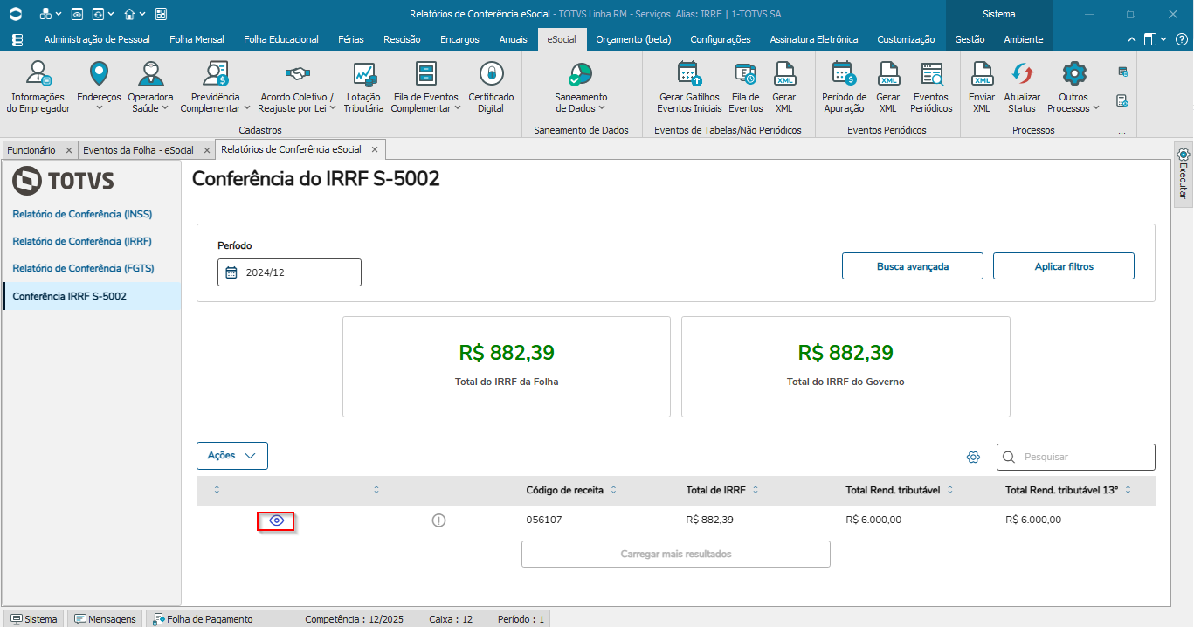Open Relatório de Conferência (IRRF) link
Image resolution: width=1194 pixels, height=627 pixels.
pyautogui.click(x=82, y=241)
